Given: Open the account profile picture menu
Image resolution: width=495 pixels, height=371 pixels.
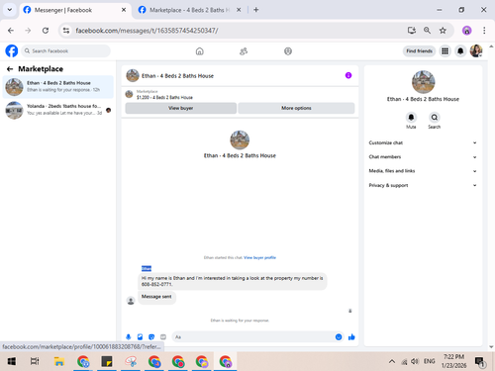Looking at the screenshot, I should click(x=476, y=51).
